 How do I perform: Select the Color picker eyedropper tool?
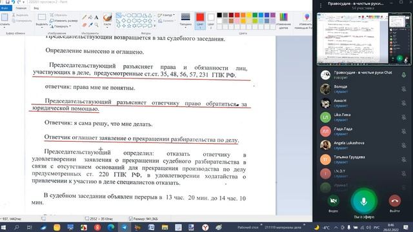coord(90,24)
